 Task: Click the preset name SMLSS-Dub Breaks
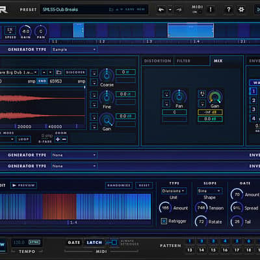60,10
